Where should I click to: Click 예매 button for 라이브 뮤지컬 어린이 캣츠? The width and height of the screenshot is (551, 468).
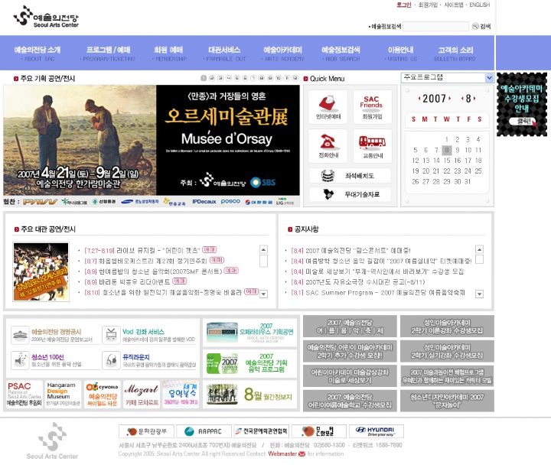point(210,249)
